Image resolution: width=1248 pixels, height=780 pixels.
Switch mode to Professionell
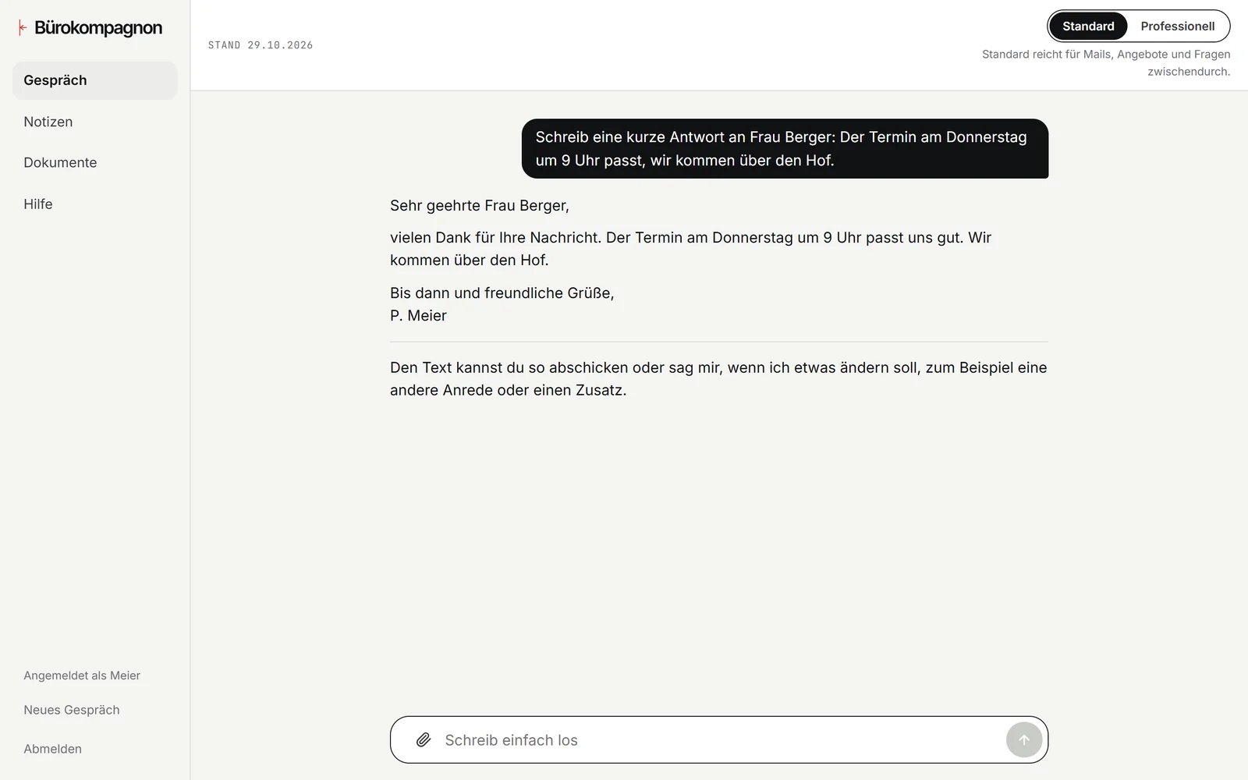point(1177,26)
